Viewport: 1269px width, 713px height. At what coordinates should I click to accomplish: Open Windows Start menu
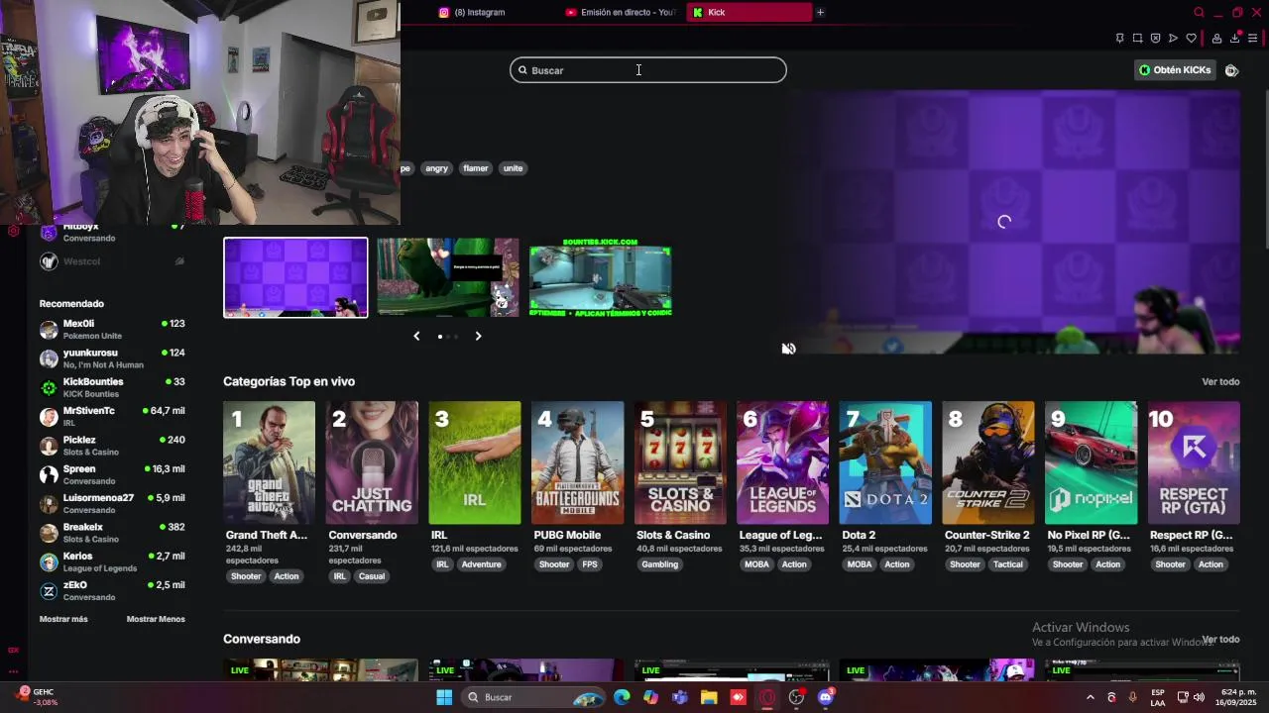point(444,697)
